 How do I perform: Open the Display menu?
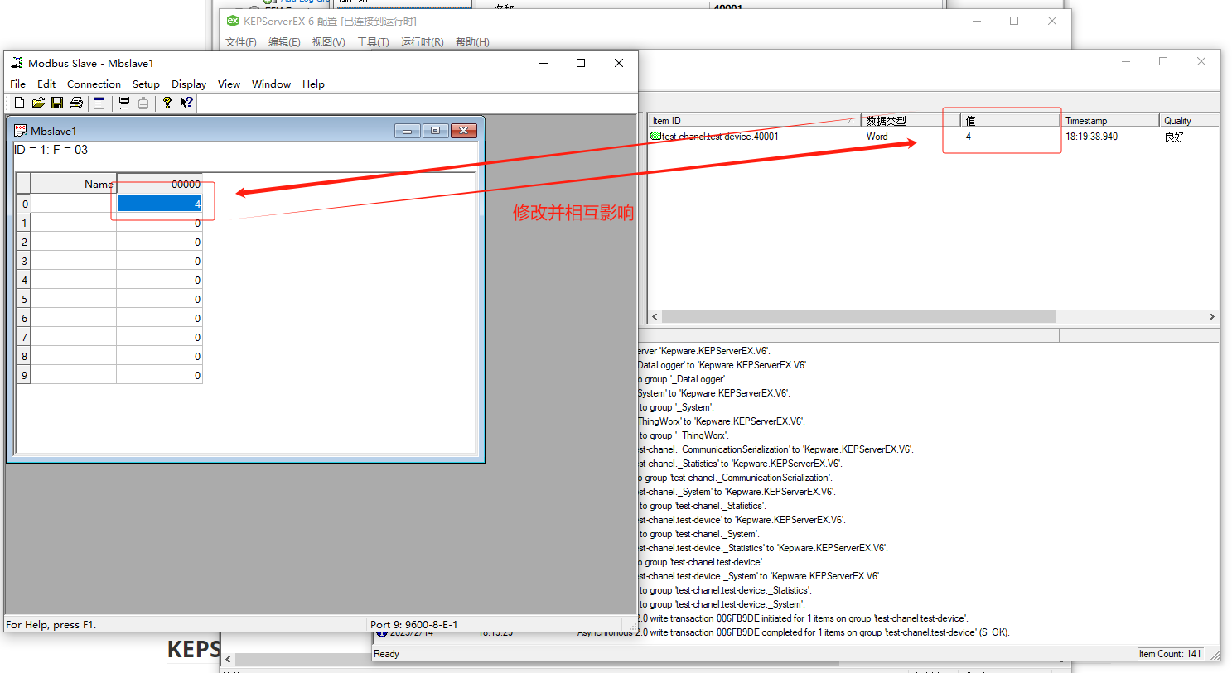189,84
